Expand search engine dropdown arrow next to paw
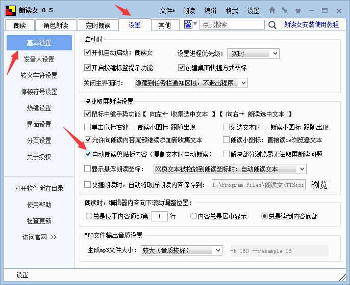Viewport: 350px width, 285px height. (195, 23)
